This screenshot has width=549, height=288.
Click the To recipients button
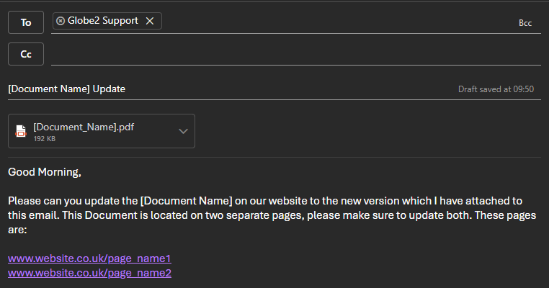pyautogui.click(x=26, y=22)
